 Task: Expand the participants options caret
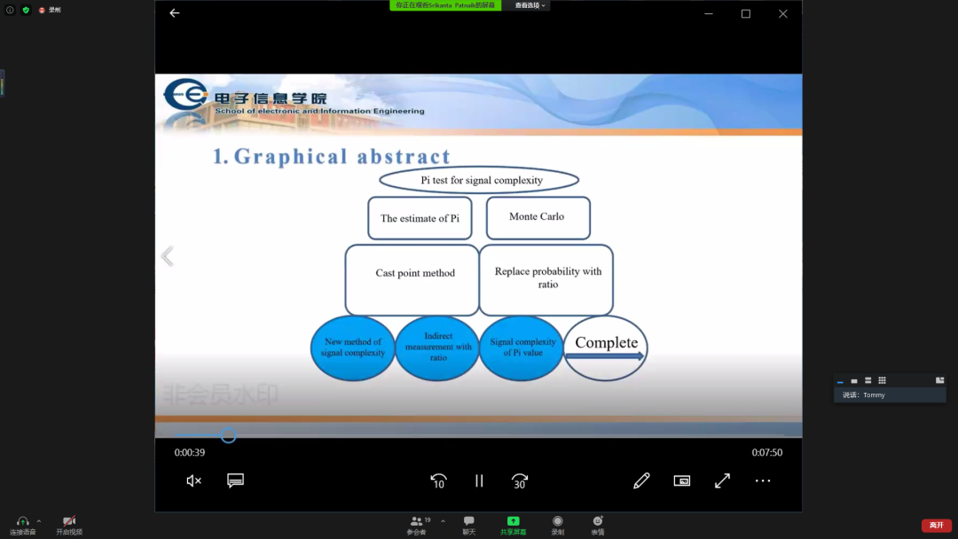pos(443,521)
